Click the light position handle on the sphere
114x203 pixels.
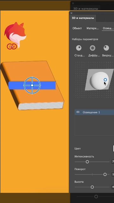click(105, 80)
